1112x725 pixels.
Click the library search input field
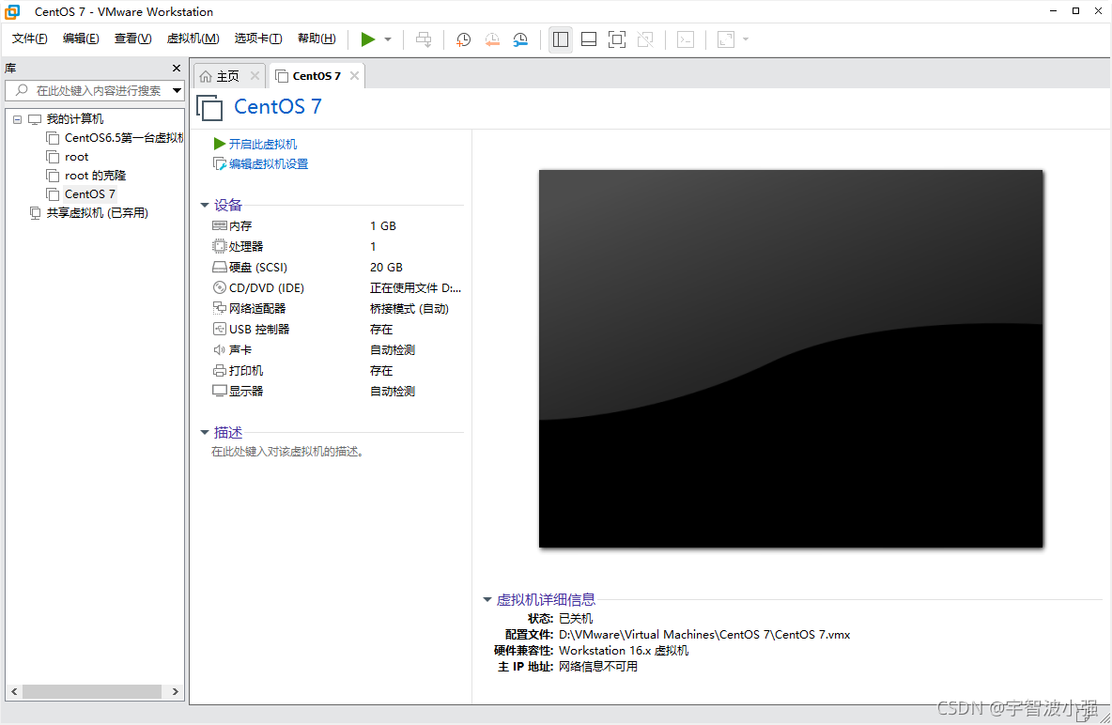(x=98, y=91)
